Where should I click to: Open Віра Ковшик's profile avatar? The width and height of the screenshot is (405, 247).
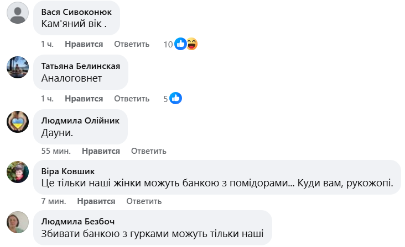tap(18, 171)
